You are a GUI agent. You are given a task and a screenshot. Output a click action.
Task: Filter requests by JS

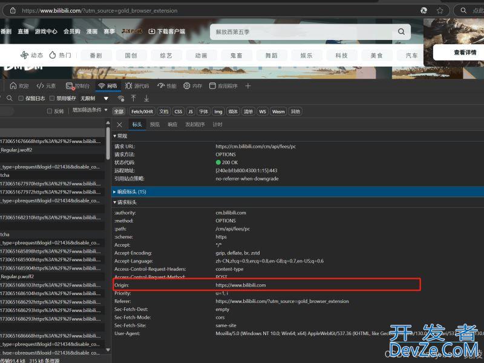click(x=191, y=112)
